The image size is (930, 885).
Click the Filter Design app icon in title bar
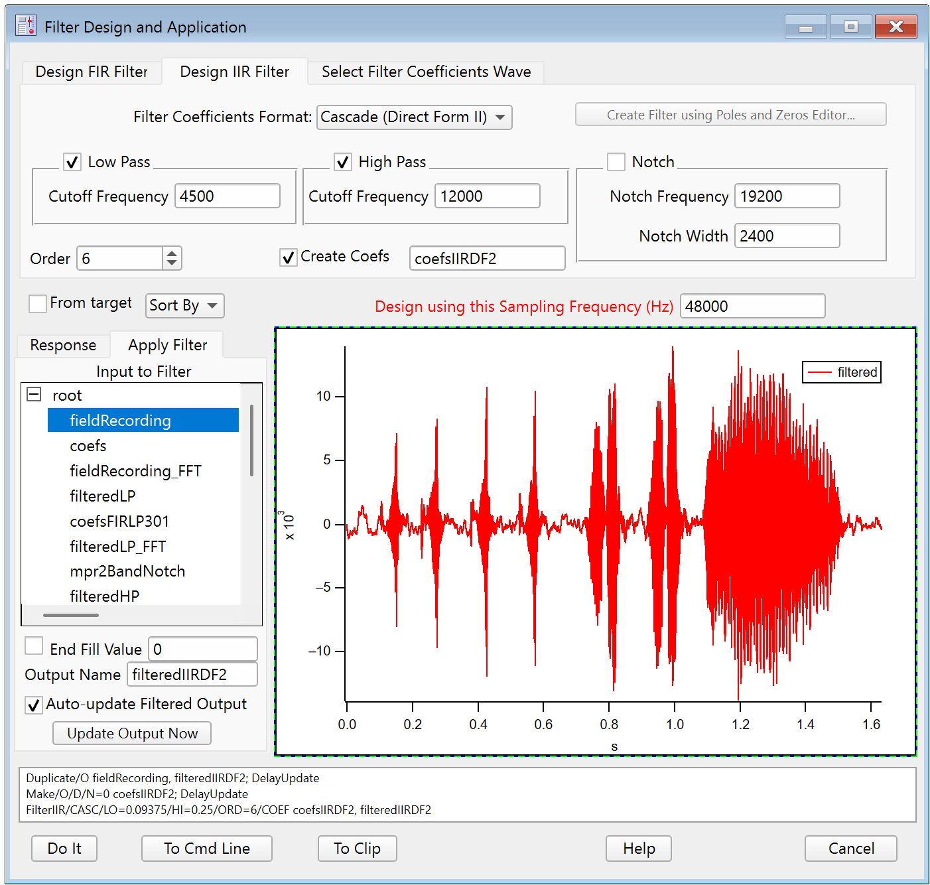pos(26,26)
